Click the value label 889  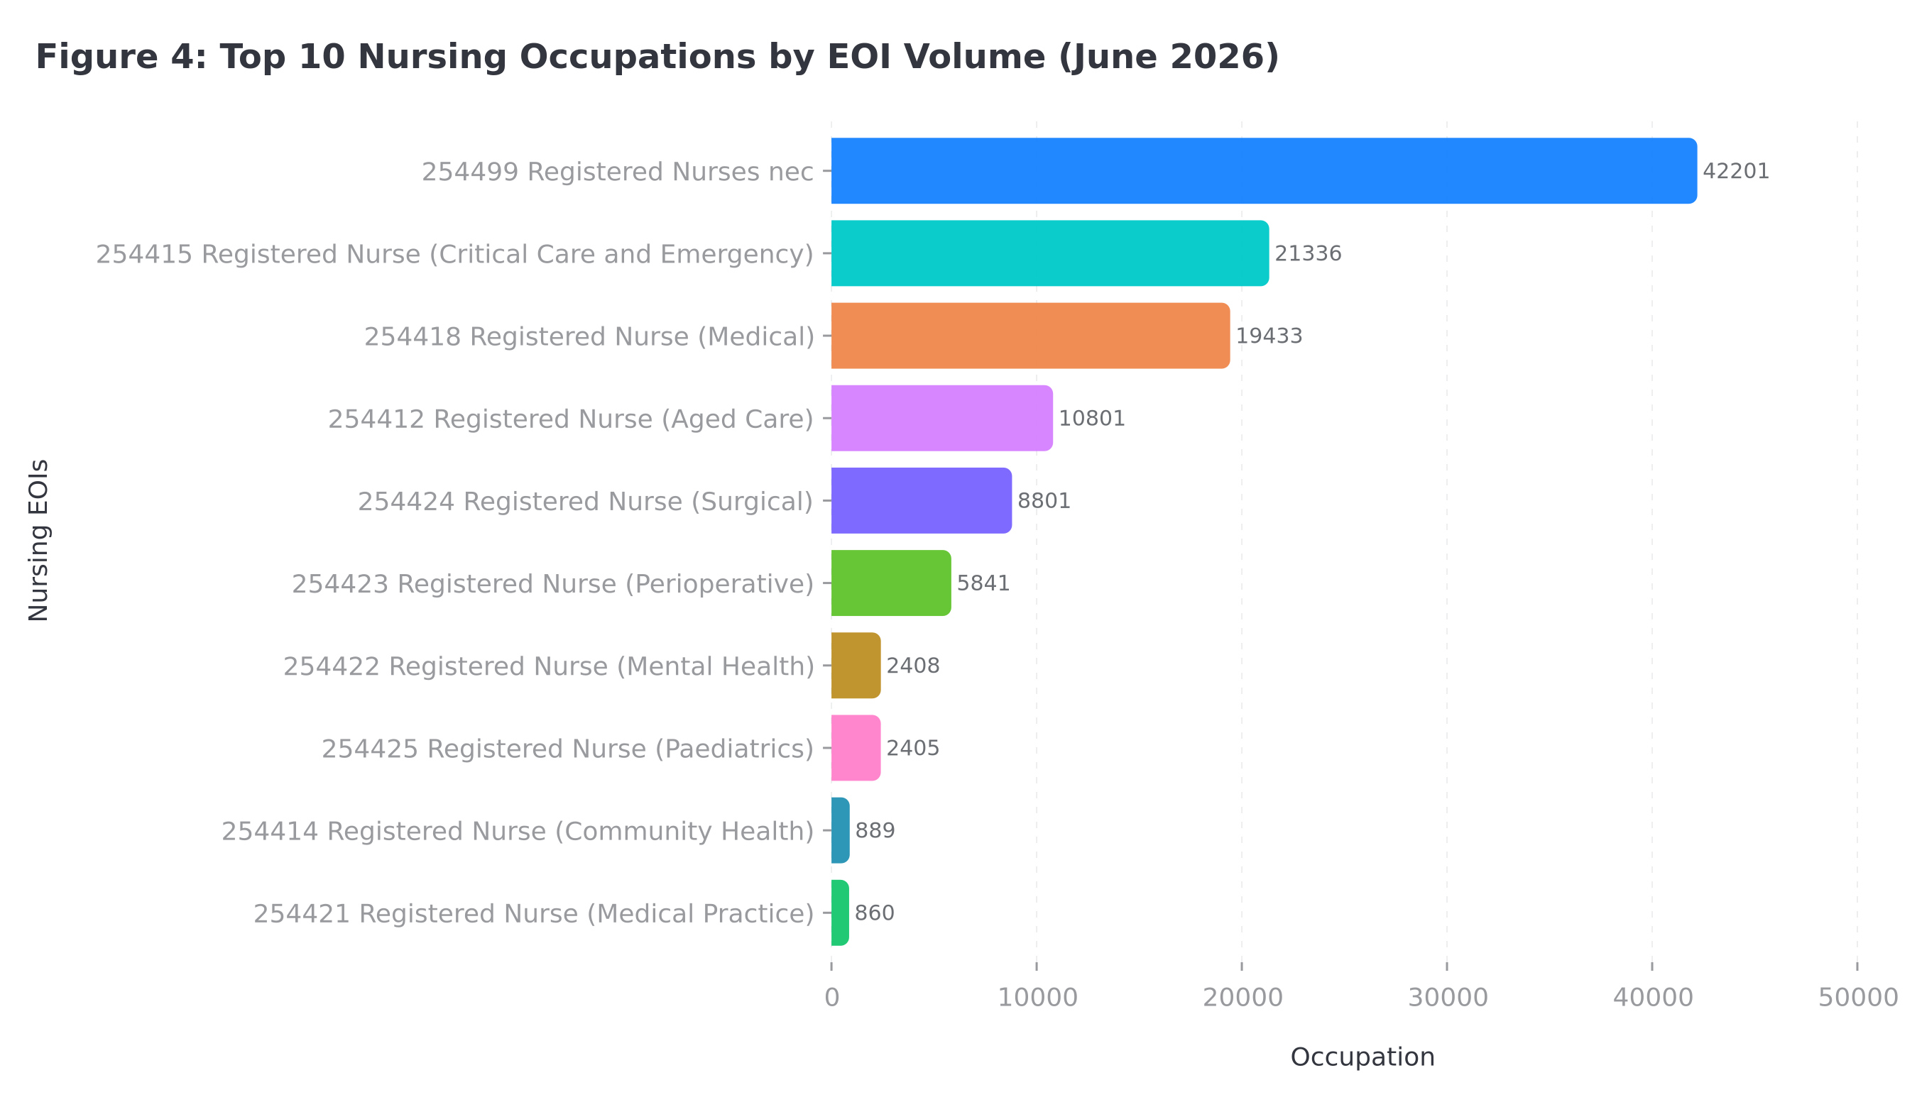[875, 831]
